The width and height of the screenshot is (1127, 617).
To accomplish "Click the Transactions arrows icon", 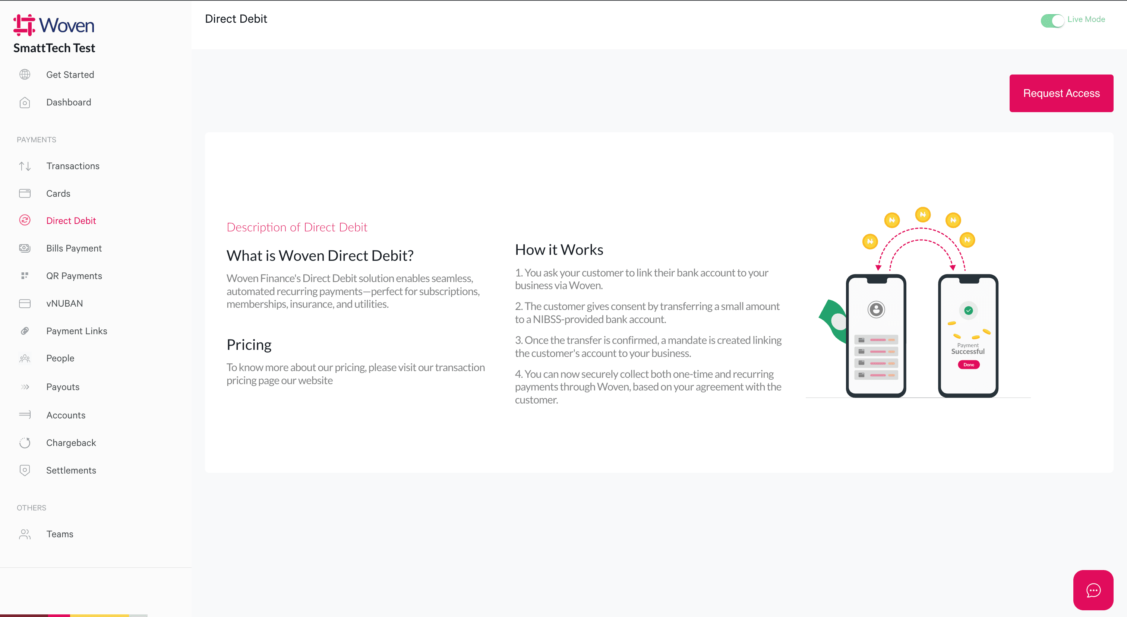I will coord(25,166).
